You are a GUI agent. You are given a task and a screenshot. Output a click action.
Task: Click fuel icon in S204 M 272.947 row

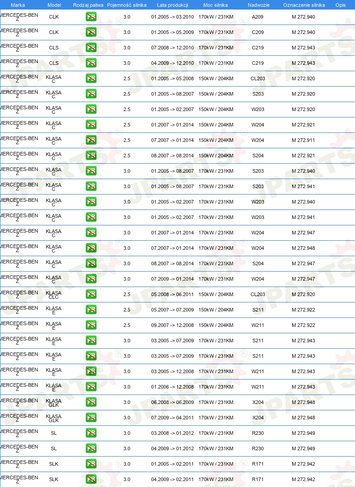pyautogui.click(x=91, y=263)
